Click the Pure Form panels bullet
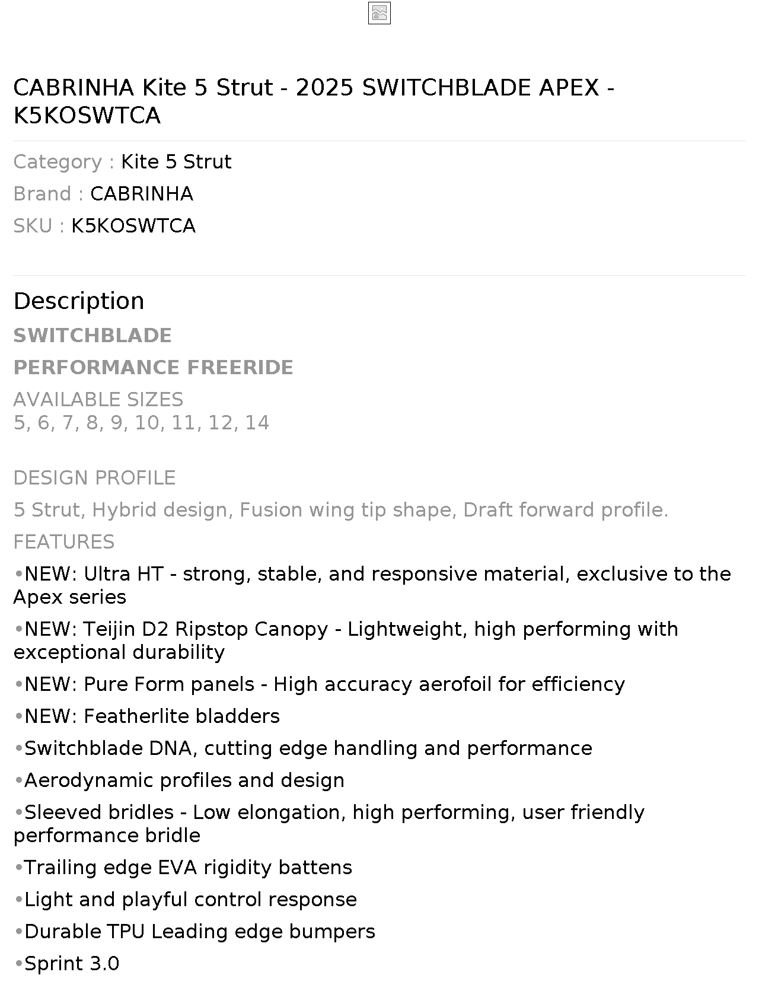This screenshot has width=759, height=988. coord(319,684)
